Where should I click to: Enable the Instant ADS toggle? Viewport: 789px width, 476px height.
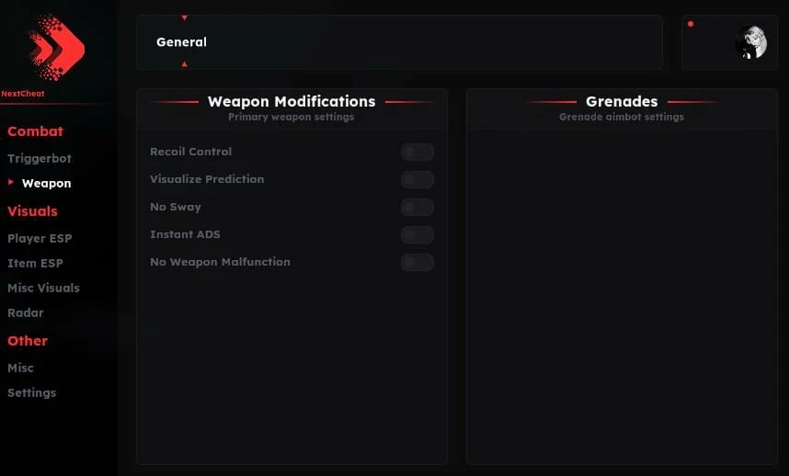tap(417, 234)
